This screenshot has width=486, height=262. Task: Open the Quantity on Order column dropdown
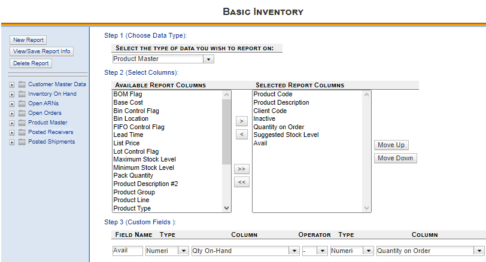[x=479, y=251]
